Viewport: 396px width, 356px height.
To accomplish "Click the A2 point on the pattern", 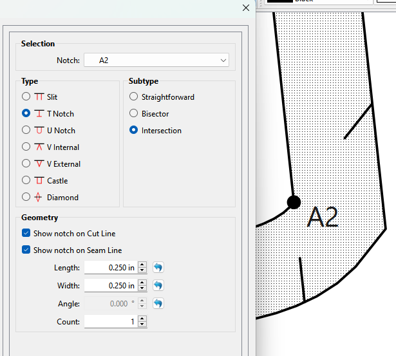I will click(294, 202).
